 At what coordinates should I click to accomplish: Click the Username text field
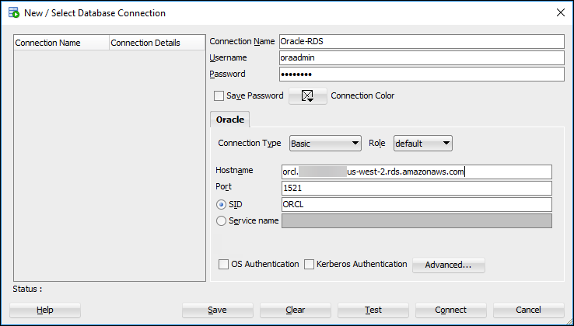pos(420,57)
